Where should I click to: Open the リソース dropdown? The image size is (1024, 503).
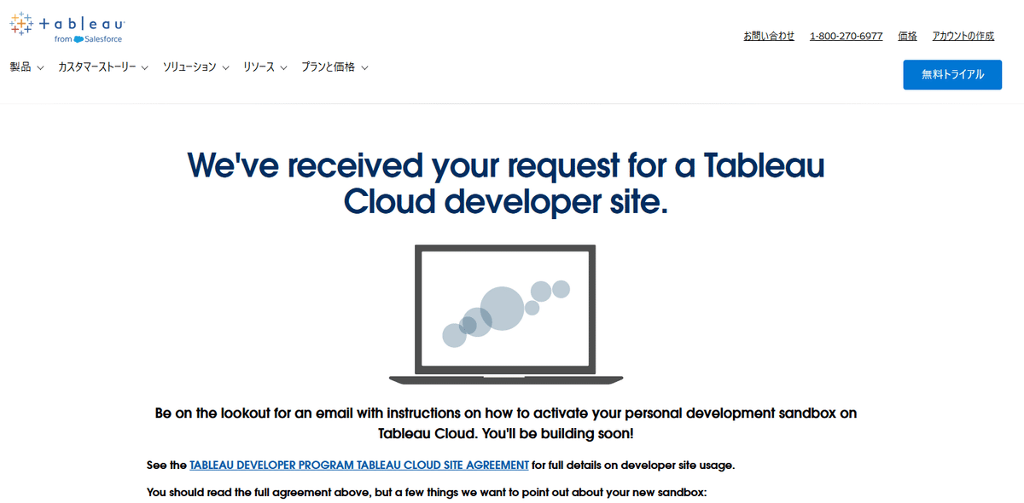pos(259,66)
